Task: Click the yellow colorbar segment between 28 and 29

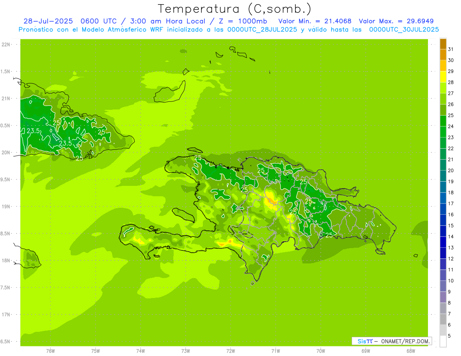Action: pos(443,77)
